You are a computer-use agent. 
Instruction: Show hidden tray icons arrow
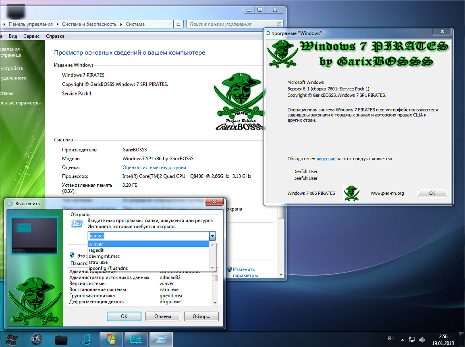[402, 340]
